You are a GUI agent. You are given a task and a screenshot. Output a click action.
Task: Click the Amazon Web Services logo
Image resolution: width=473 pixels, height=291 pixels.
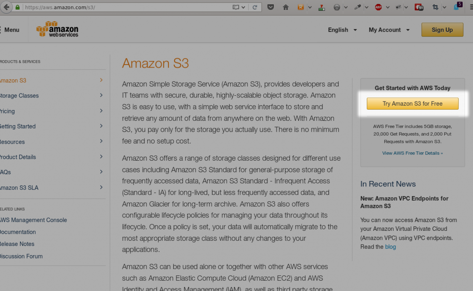pos(57,30)
